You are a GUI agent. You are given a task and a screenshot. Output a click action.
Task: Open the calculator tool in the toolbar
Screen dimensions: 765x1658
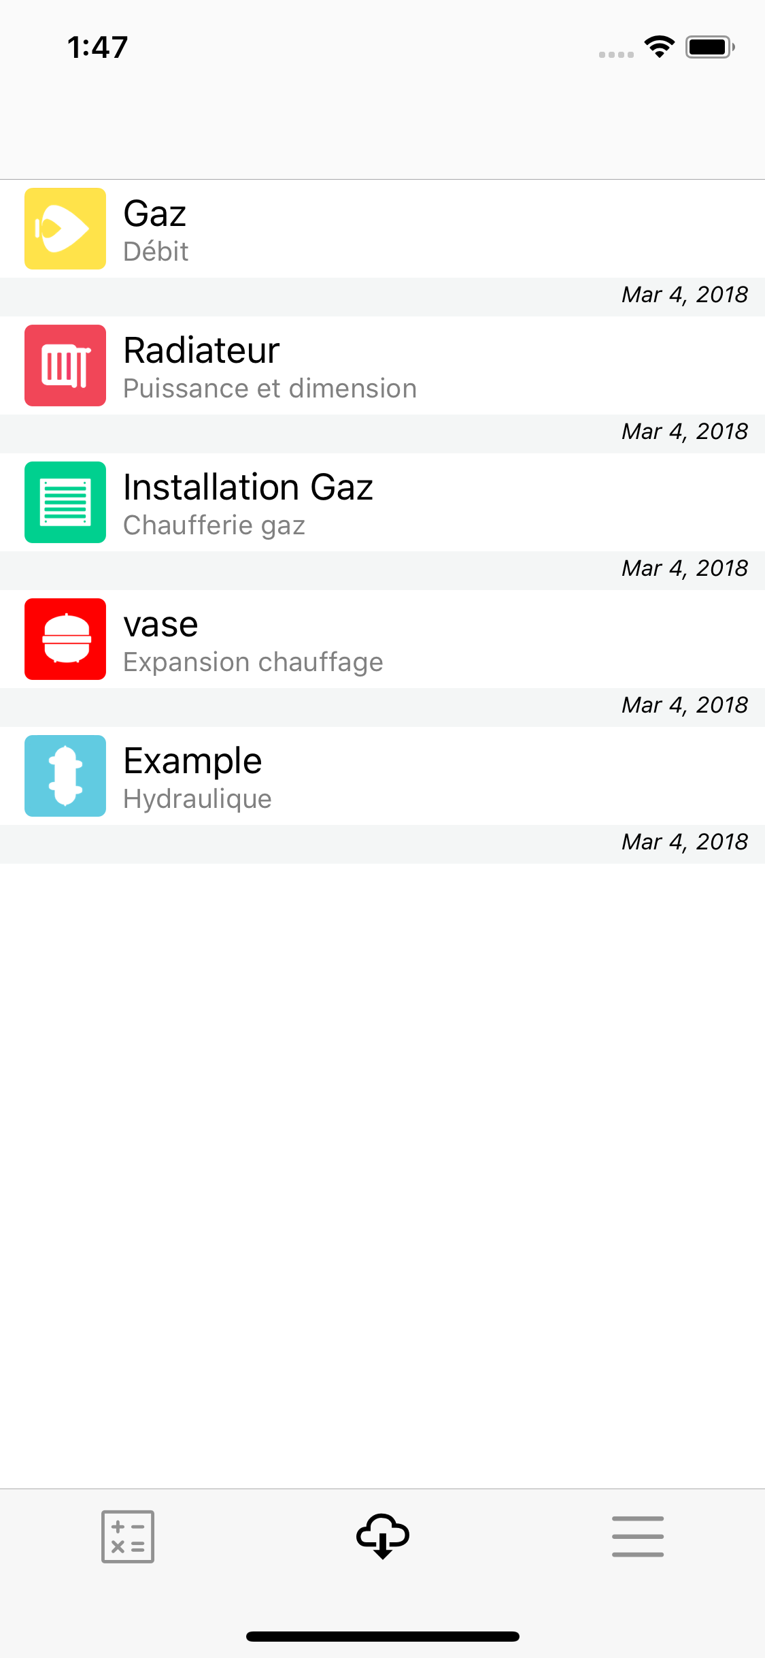127,1536
